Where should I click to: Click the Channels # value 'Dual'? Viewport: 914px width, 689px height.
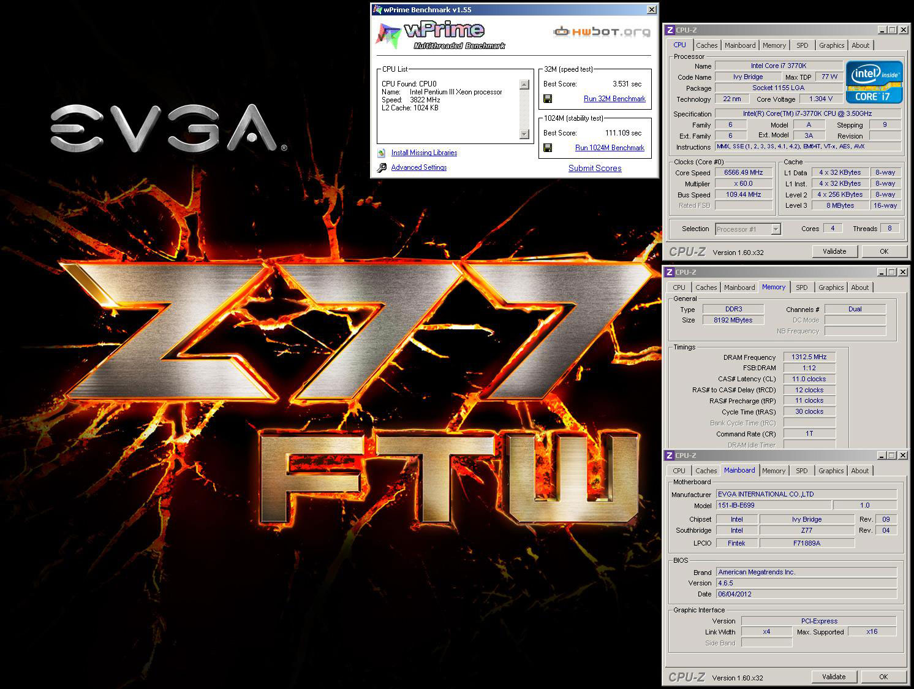(x=855, y=309)
